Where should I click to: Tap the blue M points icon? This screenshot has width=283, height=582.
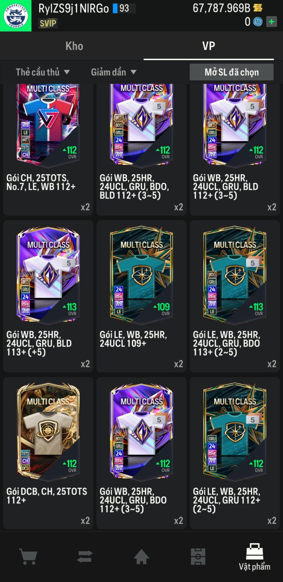pos(258,22)
